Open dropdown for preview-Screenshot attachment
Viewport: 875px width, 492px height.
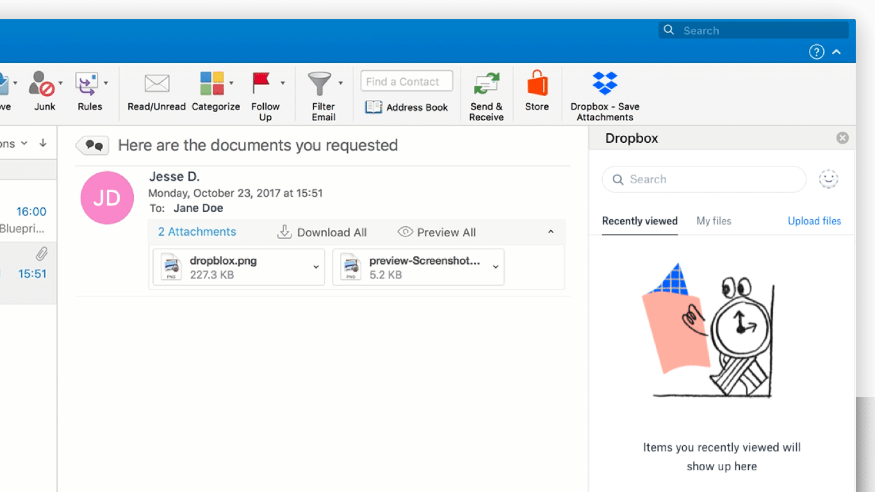[496, 267]
